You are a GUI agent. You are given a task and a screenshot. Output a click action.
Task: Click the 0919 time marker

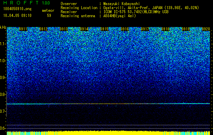click(186, 29)
